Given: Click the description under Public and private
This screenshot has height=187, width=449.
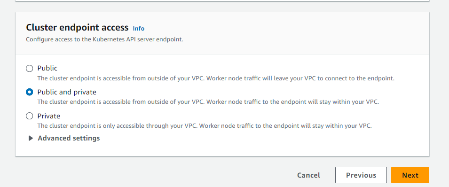Looking at the screenshot, I should 208,102.
